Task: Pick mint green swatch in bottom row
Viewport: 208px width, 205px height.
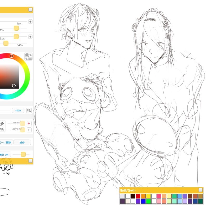Action: point(174,201)
